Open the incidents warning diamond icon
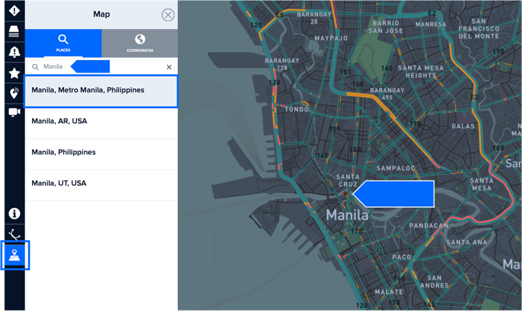522x311 pixels. (x=15, y=11)
